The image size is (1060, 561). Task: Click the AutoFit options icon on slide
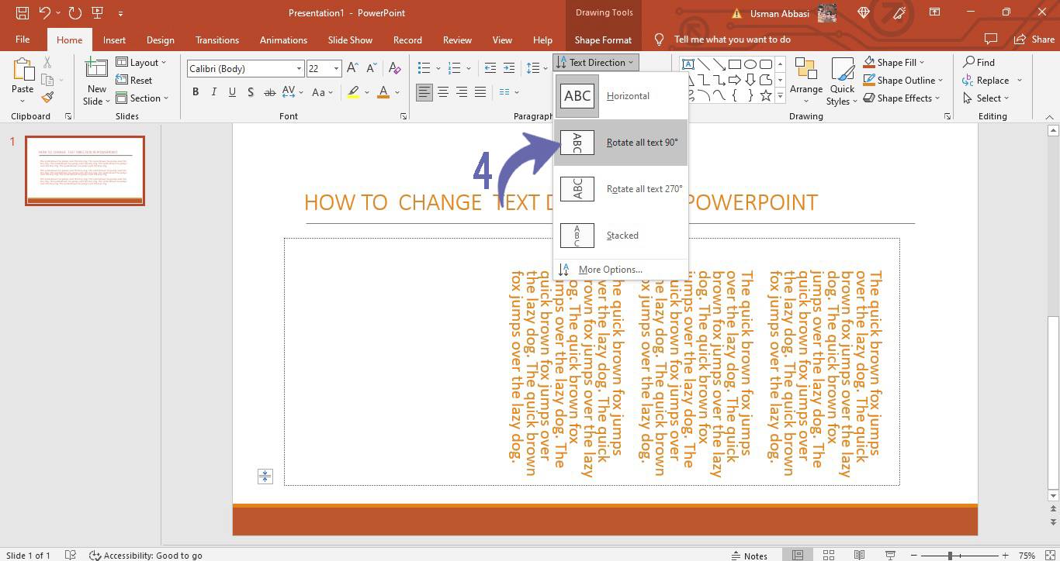coord(265,477)
